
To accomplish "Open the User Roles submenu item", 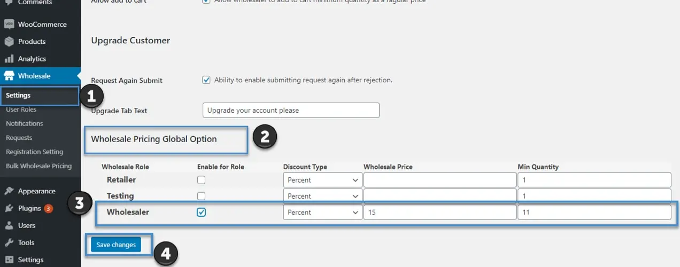I will (21, 109).
